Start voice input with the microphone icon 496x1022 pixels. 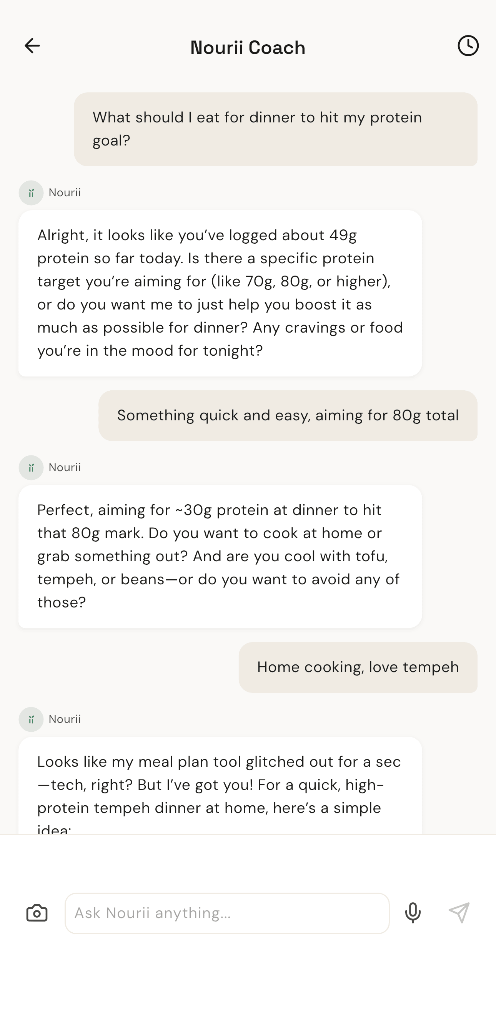413,913
